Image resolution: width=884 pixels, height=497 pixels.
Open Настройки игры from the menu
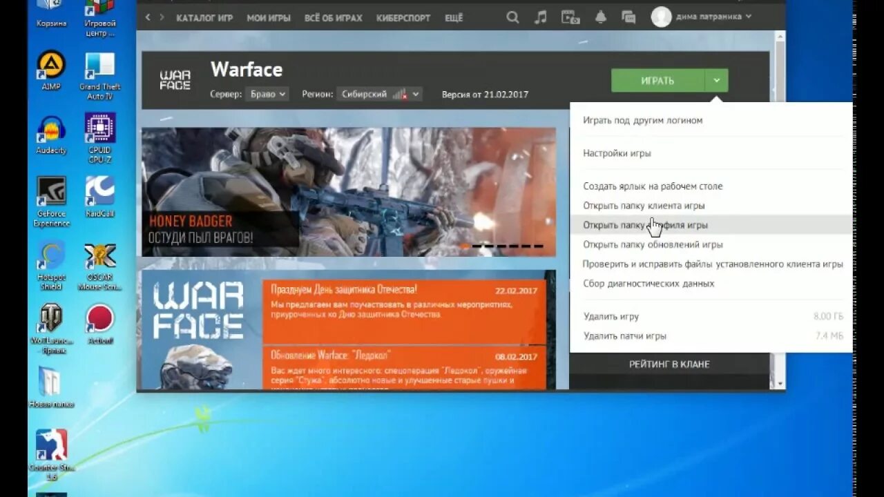711,153
